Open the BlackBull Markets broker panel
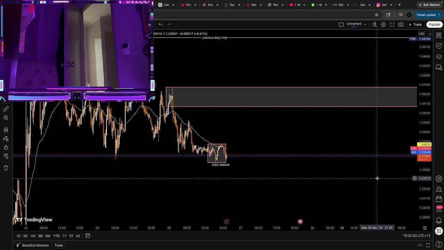This screenshot has width=444, height=250. tap(32, 245)
